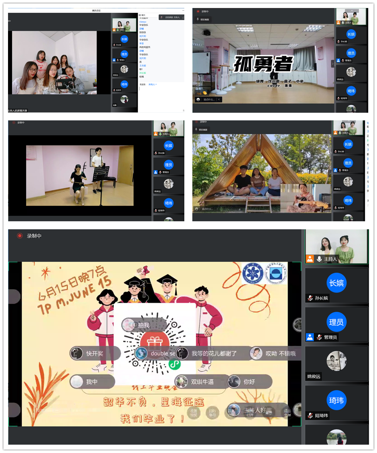Mute 主持人 microphone beside the graduation poster
The height and width of the screenshot is (453, 377).
coord(319,259)
